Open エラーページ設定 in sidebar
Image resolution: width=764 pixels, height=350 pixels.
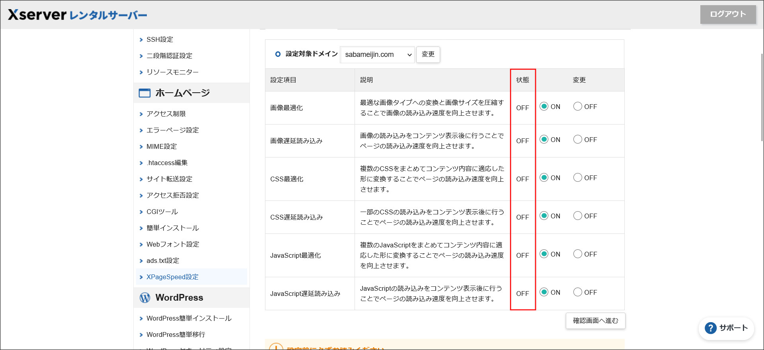tap(172, 130)
